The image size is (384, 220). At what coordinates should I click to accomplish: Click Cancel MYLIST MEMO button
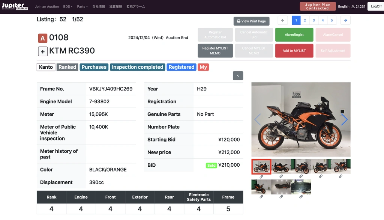pos(254,51)
